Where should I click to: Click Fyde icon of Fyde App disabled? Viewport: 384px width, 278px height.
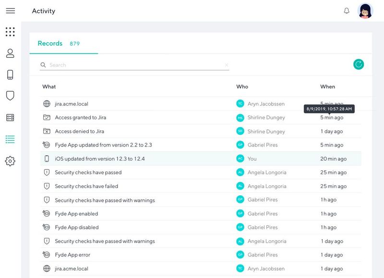tap(46, 227)
